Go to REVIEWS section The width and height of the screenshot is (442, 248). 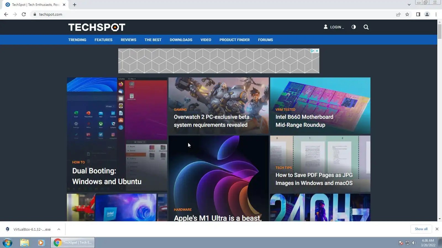point(128,40)
